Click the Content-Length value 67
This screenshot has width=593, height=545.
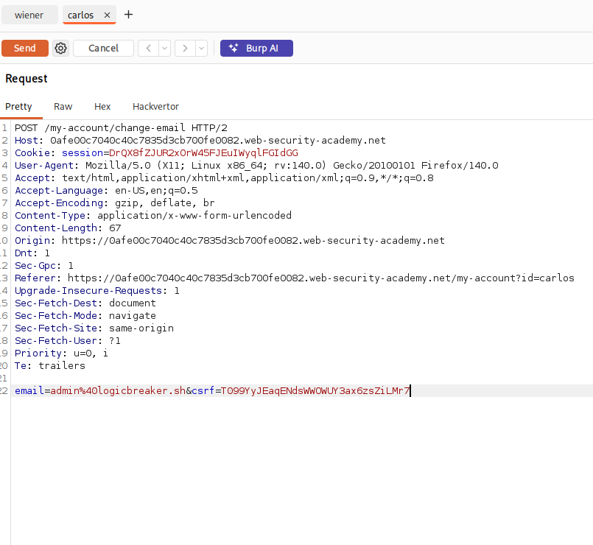tap(115, 228)
